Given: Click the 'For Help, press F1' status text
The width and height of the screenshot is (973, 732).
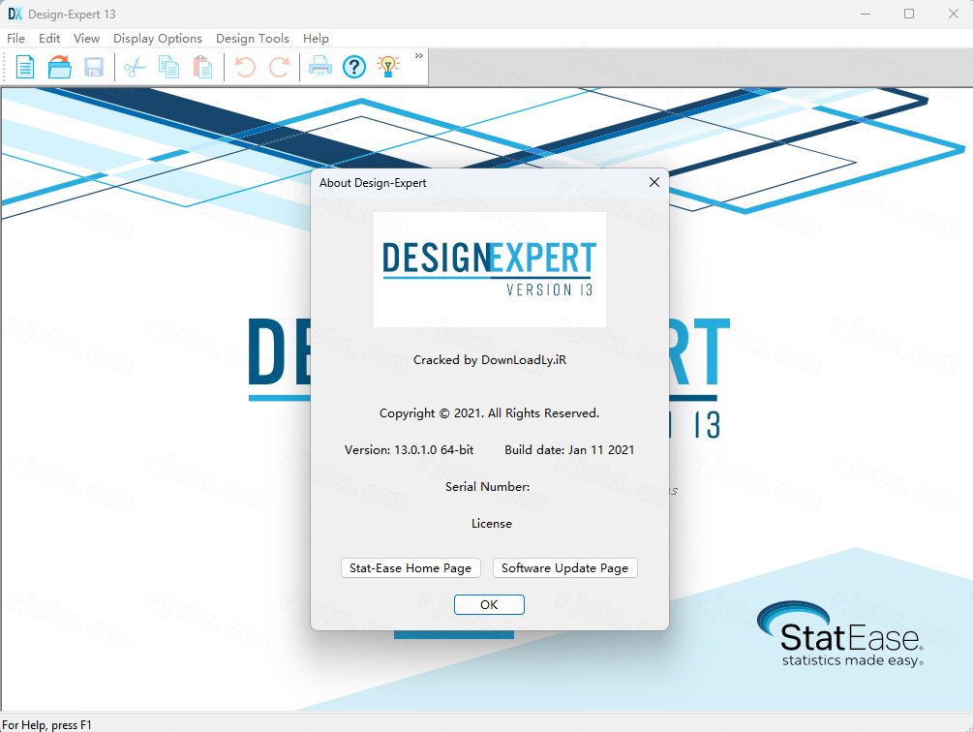Looking at the screenshot, I should (x=46, y=724).
